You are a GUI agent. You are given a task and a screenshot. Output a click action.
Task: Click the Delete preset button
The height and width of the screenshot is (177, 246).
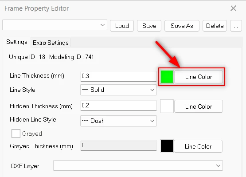(215, 26)
